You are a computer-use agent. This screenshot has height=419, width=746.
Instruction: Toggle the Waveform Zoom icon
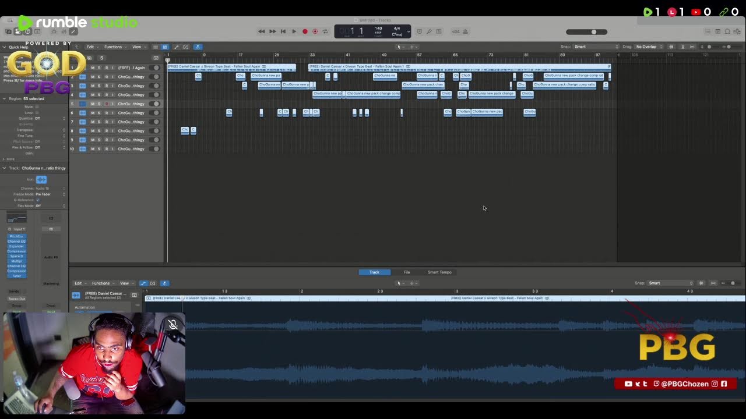point(671,47)
